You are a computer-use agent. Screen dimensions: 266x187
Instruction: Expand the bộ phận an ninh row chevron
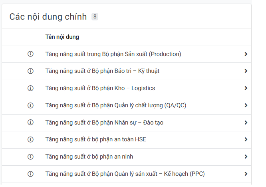[246, 157]
